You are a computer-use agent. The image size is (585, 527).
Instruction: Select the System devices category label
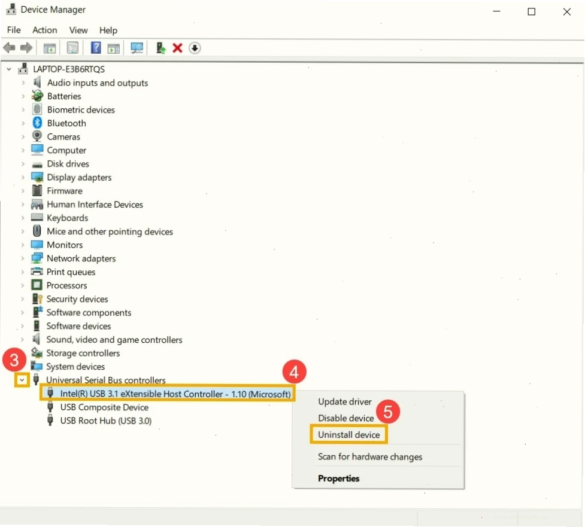(75, 366)
